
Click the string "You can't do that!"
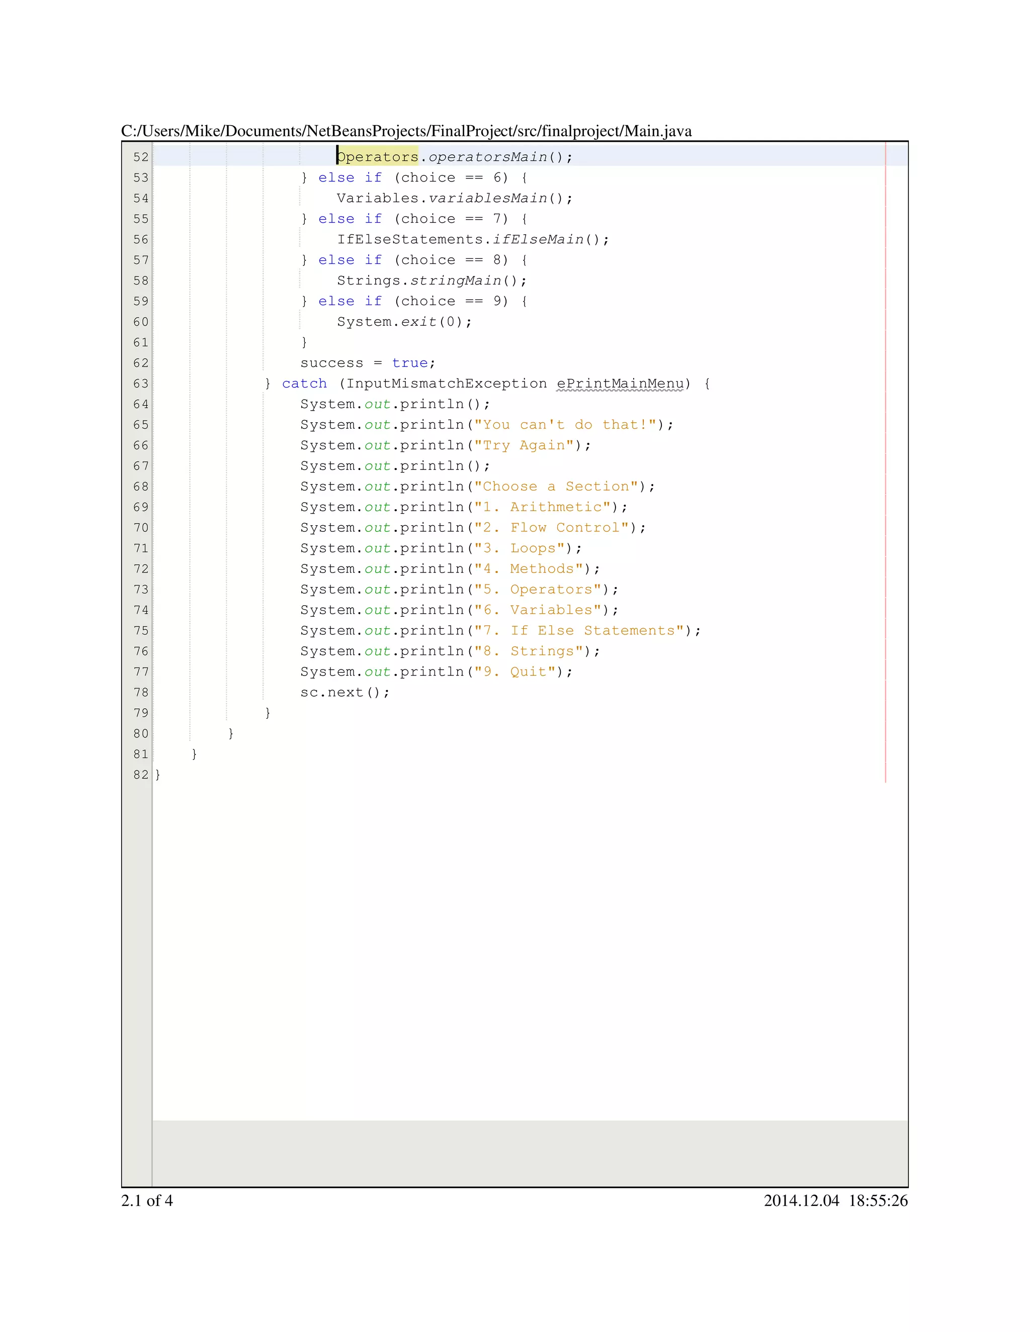[565, 425]
